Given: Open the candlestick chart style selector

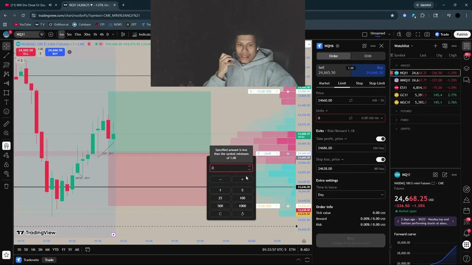Looking at the screenshot, I should pos(123,34).
